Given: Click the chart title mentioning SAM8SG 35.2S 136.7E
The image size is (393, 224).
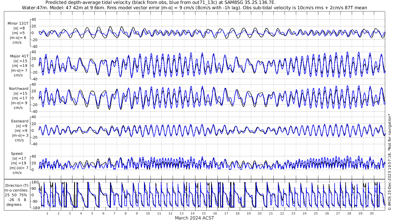Looking at the screenshot, I should click(160, 3).
